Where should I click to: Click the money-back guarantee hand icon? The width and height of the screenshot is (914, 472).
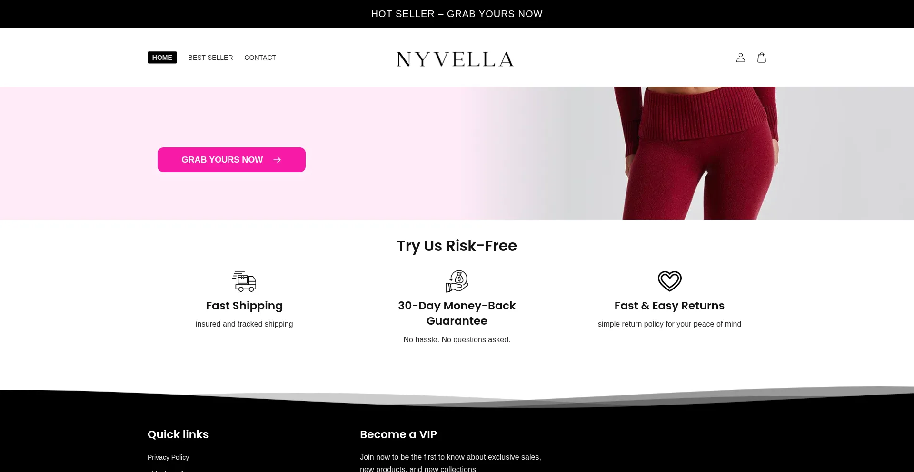(x=457, y=281)
